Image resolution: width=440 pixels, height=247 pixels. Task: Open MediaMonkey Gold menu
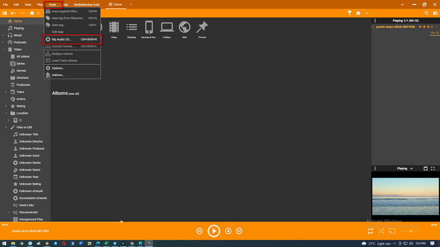[87, 4]
